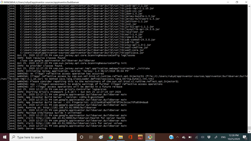Open the MINGW64 window title-bar menu icon

[2, 2]
